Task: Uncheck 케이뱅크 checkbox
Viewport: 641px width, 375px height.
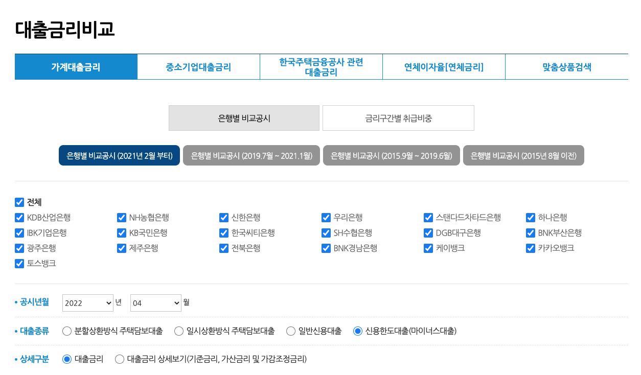Action: (x=428, y=248)
